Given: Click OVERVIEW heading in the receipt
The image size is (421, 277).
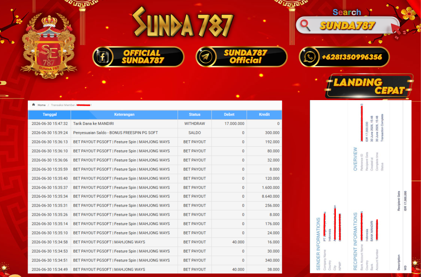Looking at the screenshot, I should tap(356, 159).
